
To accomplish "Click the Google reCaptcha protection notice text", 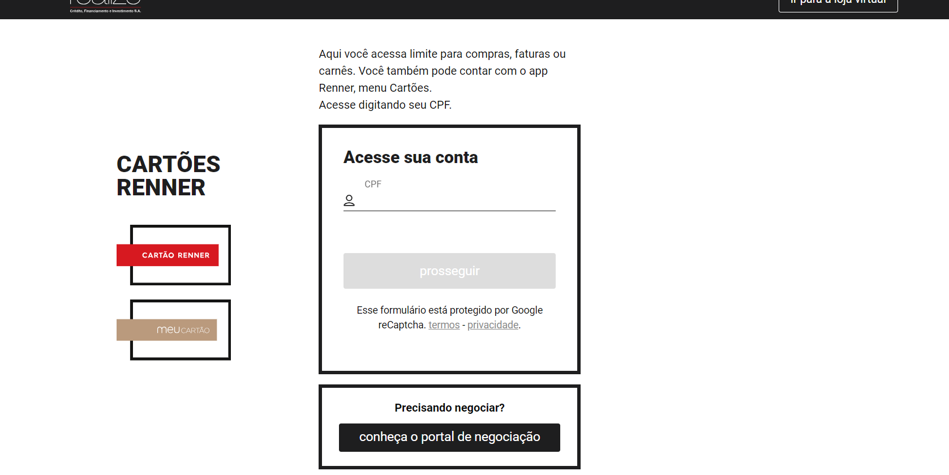I will [449, 318].
